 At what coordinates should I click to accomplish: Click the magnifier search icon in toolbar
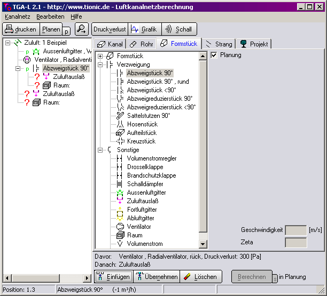coord(81,29)
